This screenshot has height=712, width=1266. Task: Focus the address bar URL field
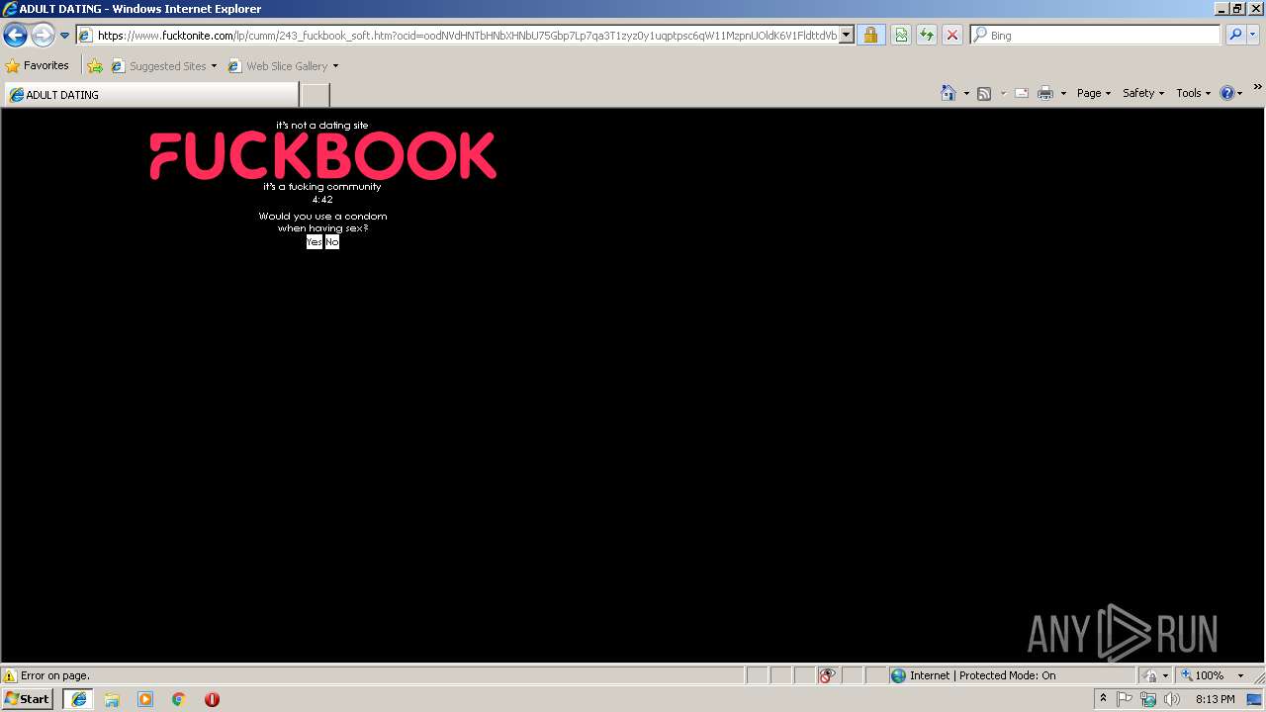click(467, 36)
